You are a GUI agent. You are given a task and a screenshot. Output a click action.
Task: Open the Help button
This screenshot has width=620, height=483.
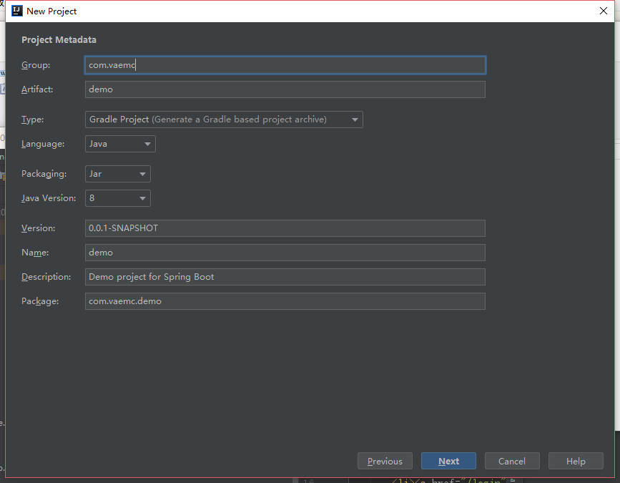tap(576, 461)
